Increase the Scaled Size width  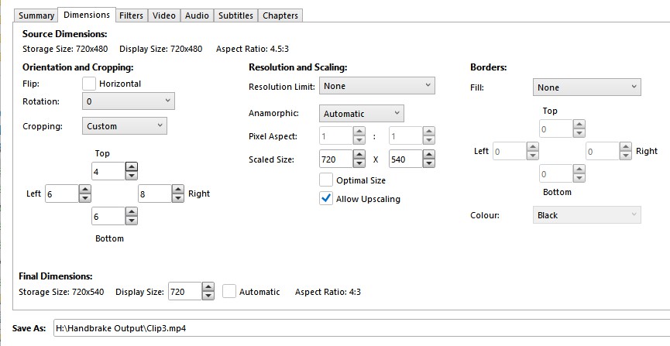pyautogui.click(x=359, y=155)
